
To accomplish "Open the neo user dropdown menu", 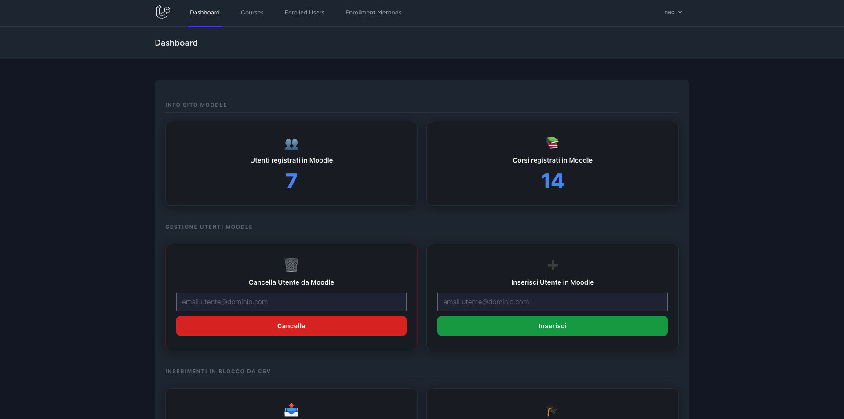I will (x=673, y=12).
